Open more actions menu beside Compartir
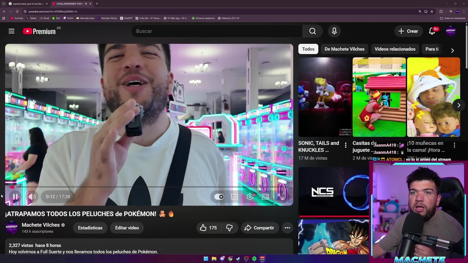 287,228
